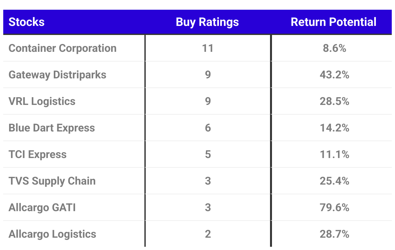Image resolution: width=395 pixels, height=250 pixels.
Task: Select the Gateway Distriparks stock name
Action: click(x=57, y=75)
